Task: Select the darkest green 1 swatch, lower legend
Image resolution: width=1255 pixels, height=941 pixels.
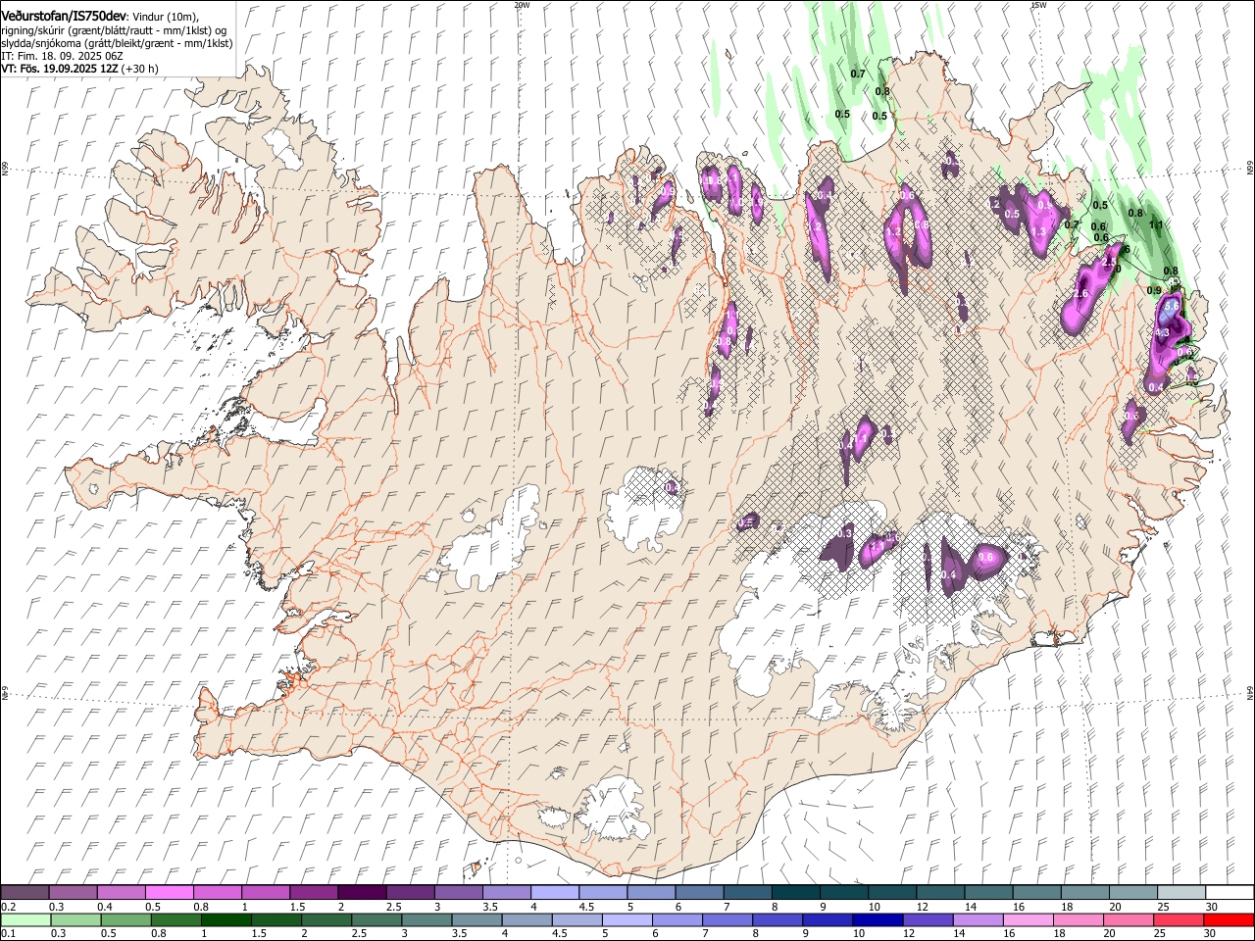Action: coord(226,919)
